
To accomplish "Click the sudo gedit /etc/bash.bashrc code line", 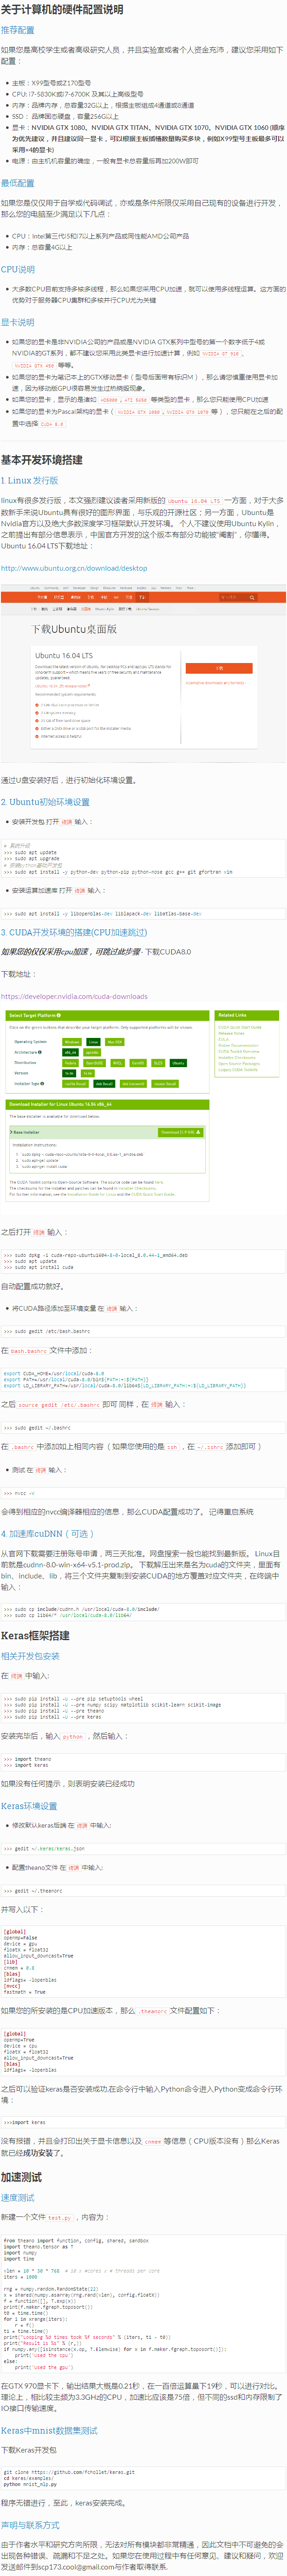I will 143,1331.
